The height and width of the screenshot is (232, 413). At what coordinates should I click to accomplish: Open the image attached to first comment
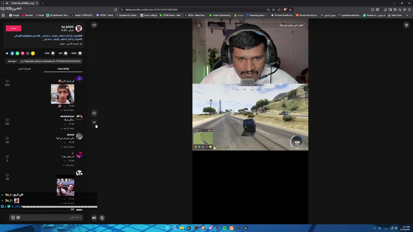63,94
